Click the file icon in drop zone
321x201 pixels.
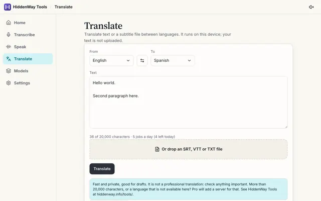[157, 149]
